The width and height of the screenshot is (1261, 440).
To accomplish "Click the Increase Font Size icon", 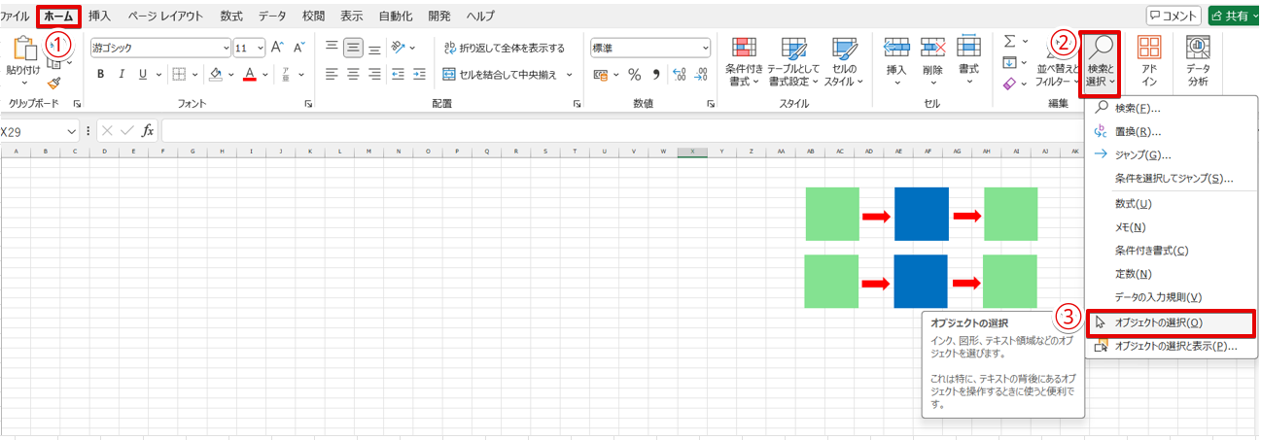I will (277, 47).
